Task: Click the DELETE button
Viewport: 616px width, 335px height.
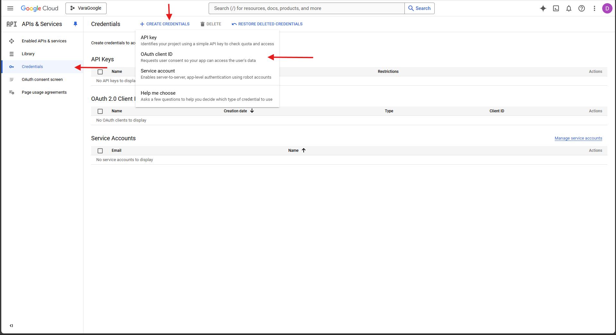Action: coord(211,24)
